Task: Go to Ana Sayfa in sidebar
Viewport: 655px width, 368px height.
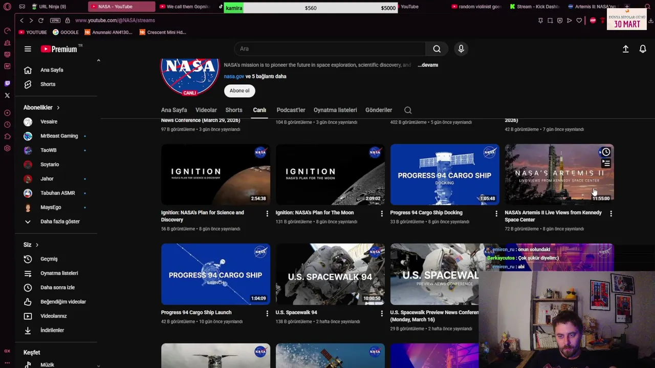Action: tap(57, 70)
